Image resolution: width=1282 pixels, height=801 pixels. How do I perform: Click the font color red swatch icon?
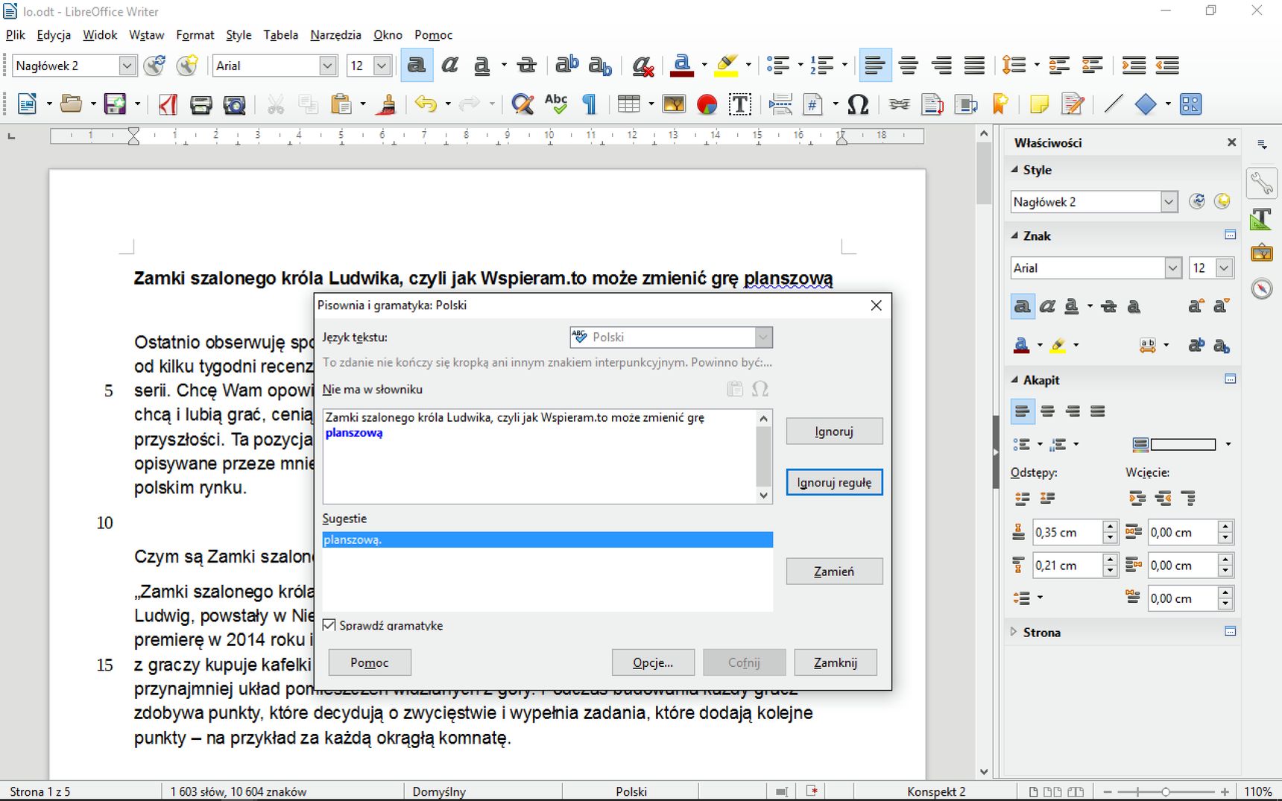pos(681,66)
